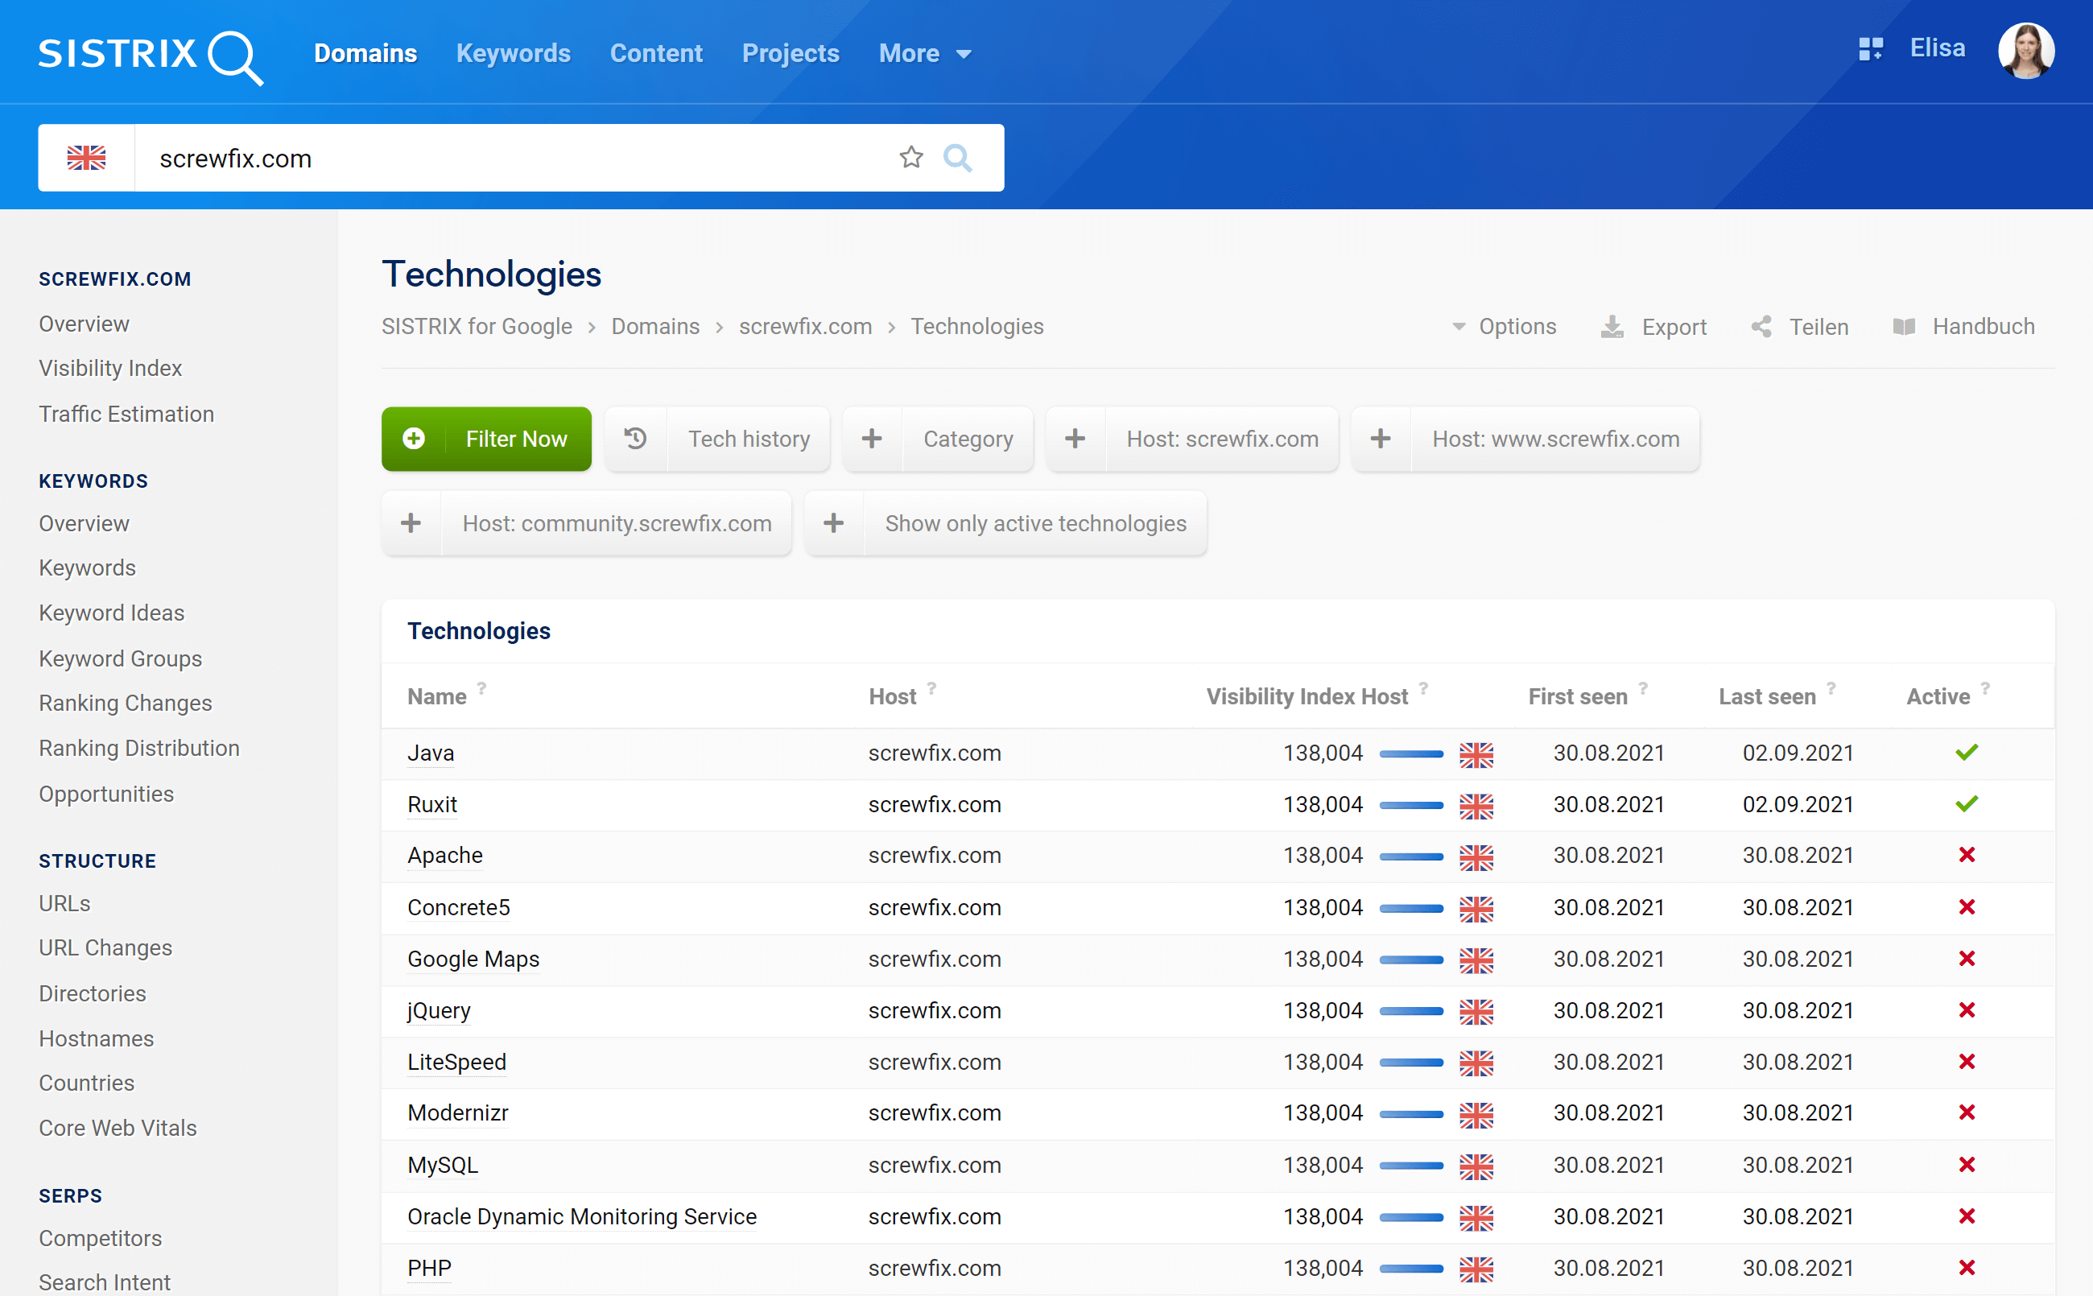This screenshot has width=2093, height=1296.
Task: Expand the Category filter dropdown
Action: pyautogui.click(x=968, y=440)
